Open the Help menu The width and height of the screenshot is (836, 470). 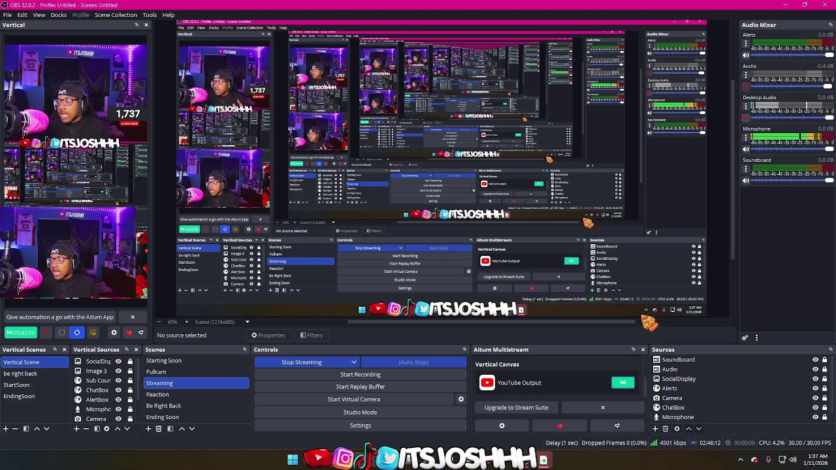(169, 14)
